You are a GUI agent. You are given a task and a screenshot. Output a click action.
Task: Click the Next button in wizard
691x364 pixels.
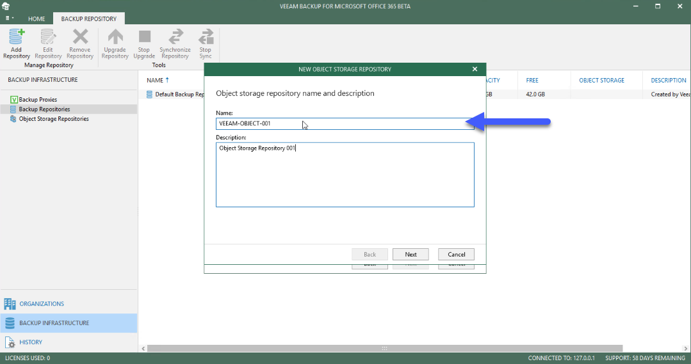[411, 255]
